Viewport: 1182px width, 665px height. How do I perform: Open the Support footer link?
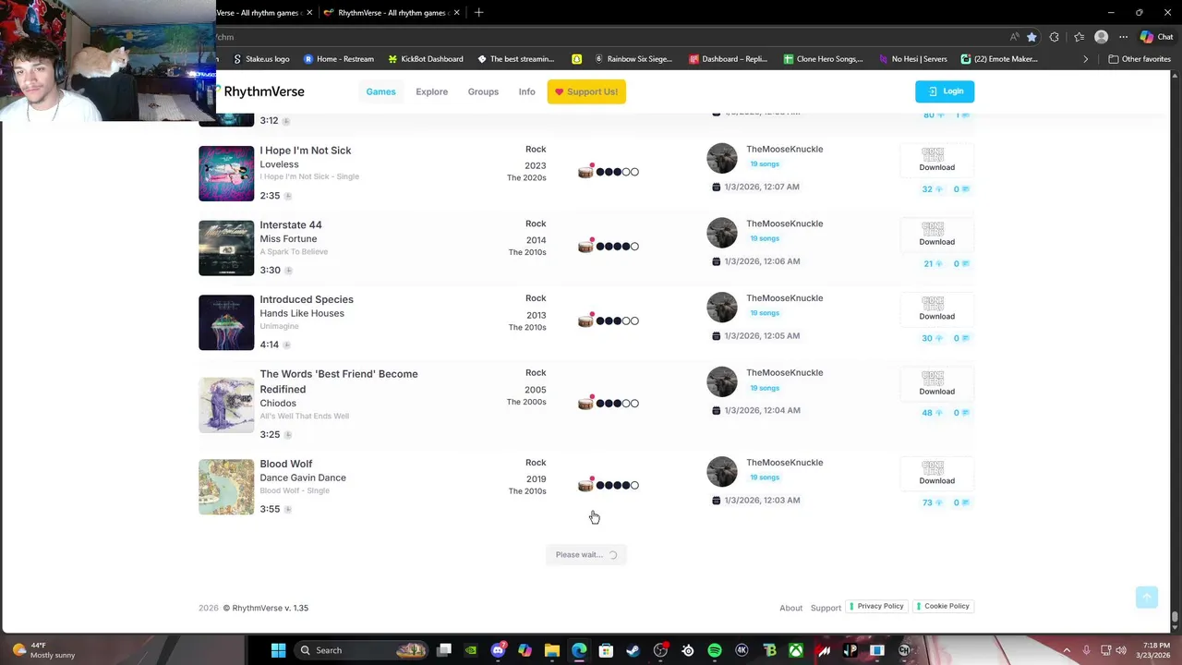pyautogui.click(x=826, y=608)
